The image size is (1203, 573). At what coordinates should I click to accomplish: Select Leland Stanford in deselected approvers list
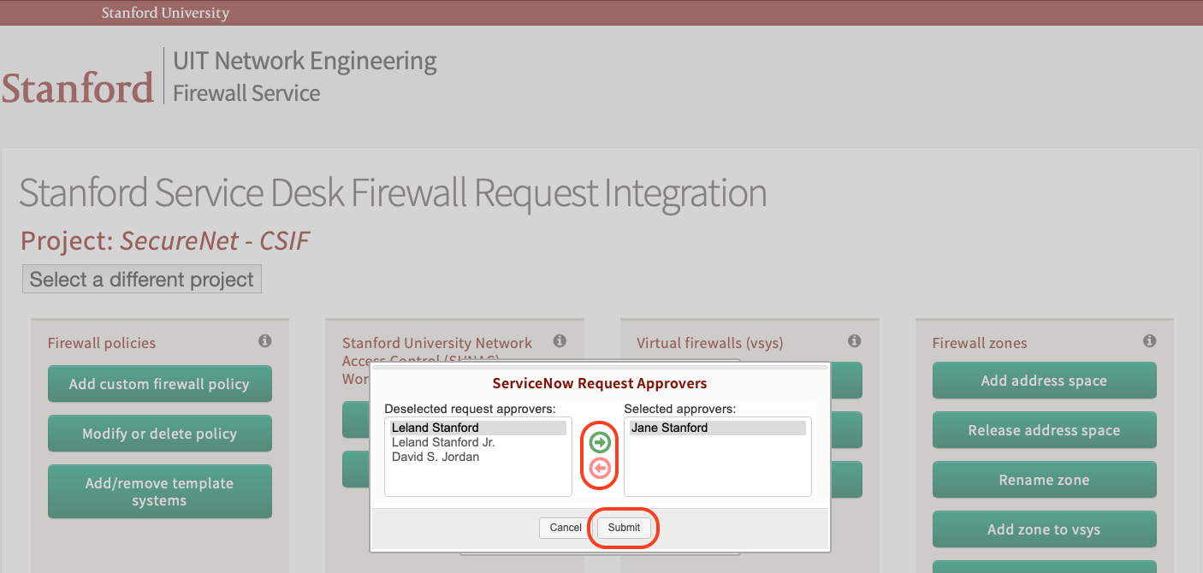pyautogui.click(x=478, y=428)
